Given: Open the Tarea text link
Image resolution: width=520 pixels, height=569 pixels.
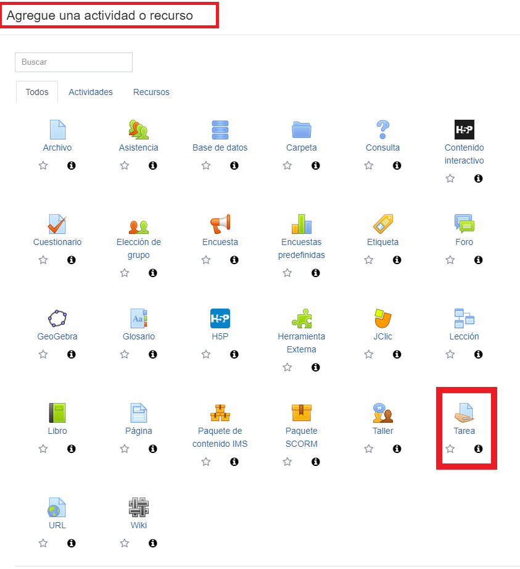Looking at the screenshot, I should [464, 431].
